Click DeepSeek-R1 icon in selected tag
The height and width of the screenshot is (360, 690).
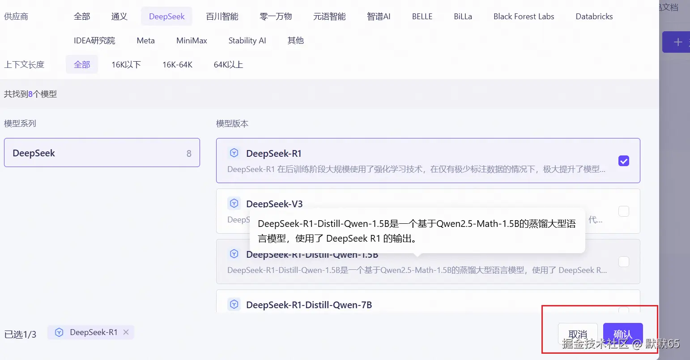(59, 332)
